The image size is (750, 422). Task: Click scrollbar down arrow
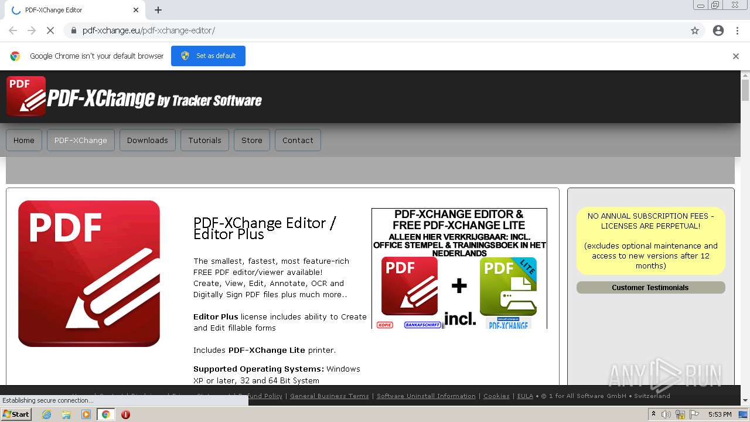[745, 401]
